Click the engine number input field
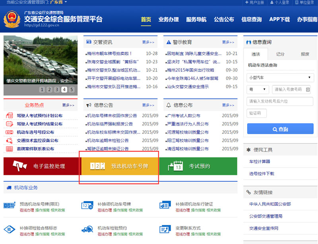The image size is (318, 244). click(280, 102)
